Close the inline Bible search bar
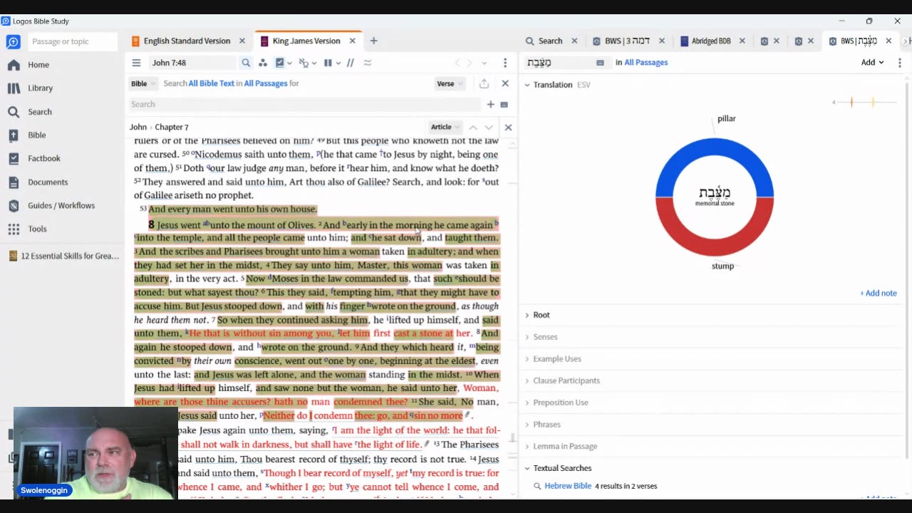This screenshot has width=912, height=513. click(x=505, y=83)
